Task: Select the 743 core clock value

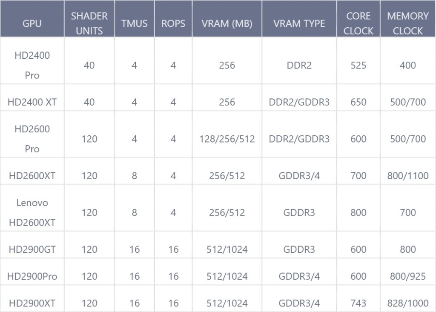Action: click(358, 303)
